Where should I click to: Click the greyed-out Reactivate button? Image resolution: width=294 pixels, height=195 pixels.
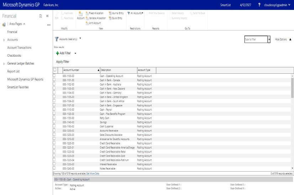pos(67,18)
